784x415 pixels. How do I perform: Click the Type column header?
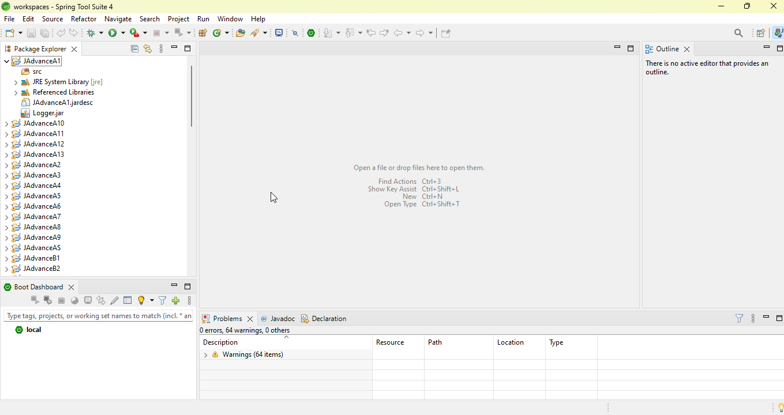pos(571,342)
